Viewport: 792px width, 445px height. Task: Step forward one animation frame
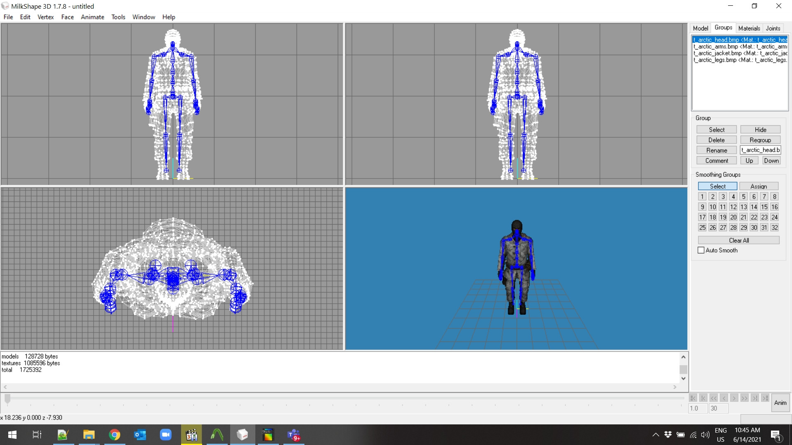click(x=734, y=398)
